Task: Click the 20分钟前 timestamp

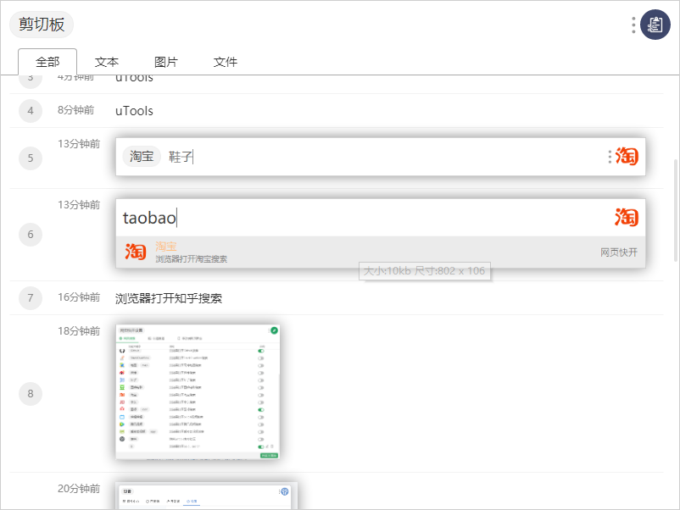Action: pos(79,489)
